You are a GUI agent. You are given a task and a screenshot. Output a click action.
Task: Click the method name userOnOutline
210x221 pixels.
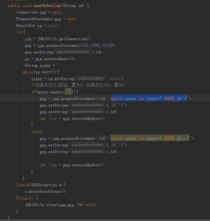pyautogui.click(x=47, y=6)
